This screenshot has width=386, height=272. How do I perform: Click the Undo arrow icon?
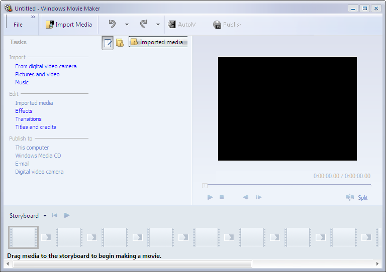[112, 24]
